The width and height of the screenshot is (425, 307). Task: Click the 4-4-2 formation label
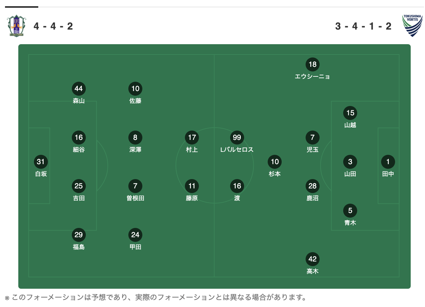53,26
